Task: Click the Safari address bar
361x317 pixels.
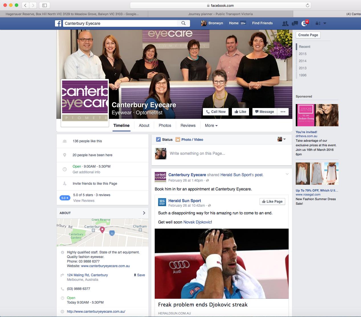Action: click(220, 5)
